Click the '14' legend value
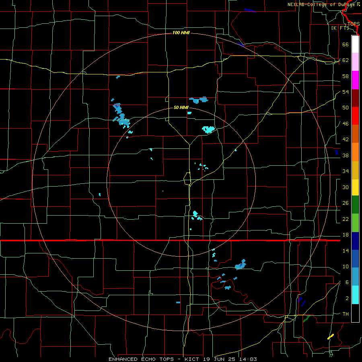This screenshot has width=362, height=362. tap(346, 251)
